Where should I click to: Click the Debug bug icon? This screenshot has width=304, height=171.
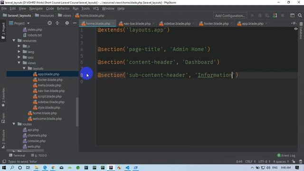click(x=260, y=16)
